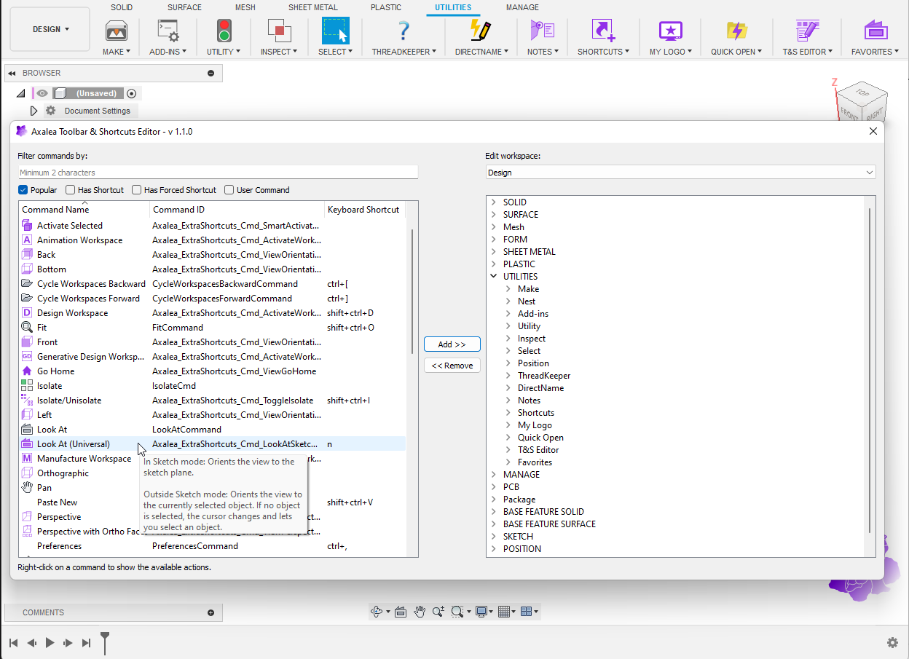The image size is (909, 659).
Task: Tick the User Command checkbox
Action: (229, 190)
